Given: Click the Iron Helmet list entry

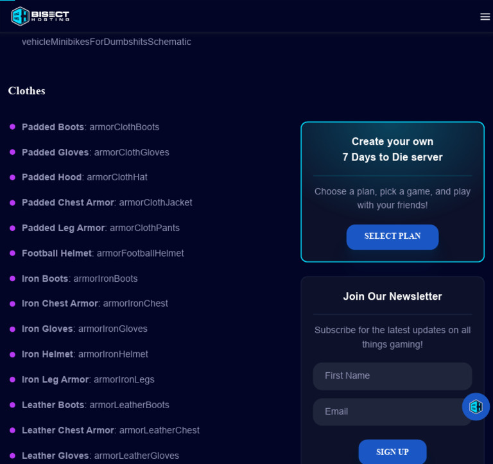Looking at the screenshot, I should [x=85, y=354].
